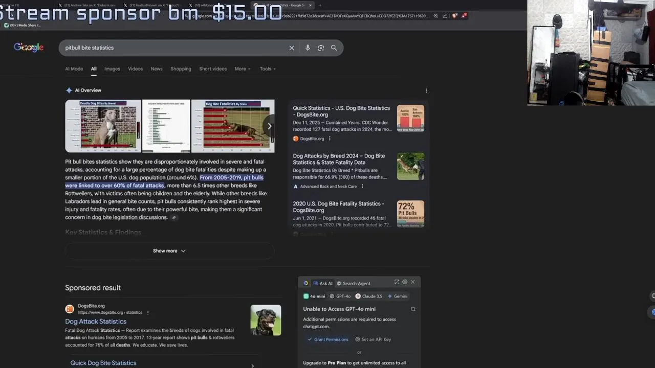
Task: Click the browser address bar zoom icon
Action: (435, 16)
